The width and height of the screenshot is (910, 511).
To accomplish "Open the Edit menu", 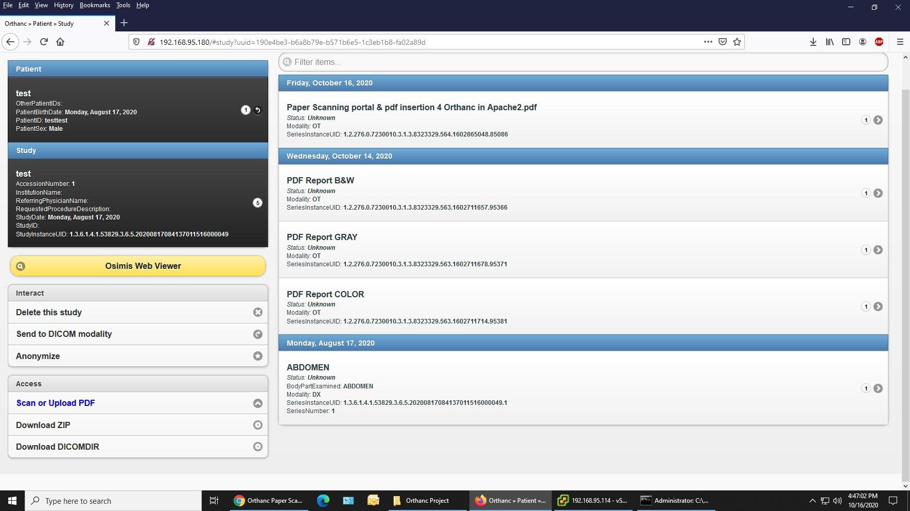I will click(24, 5).
